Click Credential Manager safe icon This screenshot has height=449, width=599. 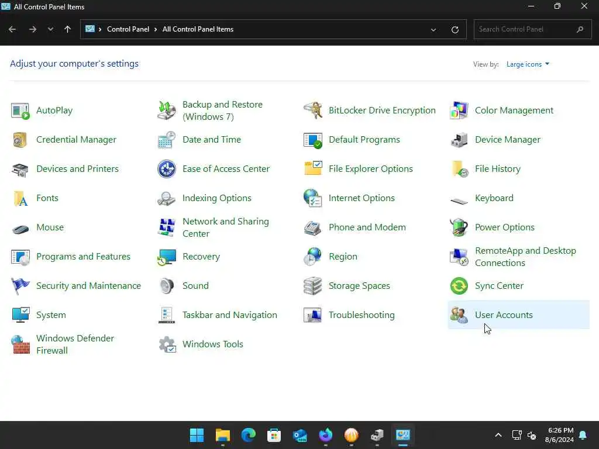(x=20, y=140)
